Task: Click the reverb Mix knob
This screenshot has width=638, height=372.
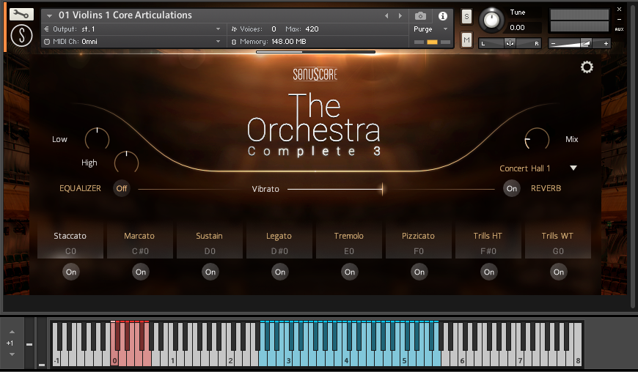Action: point(537,139)
